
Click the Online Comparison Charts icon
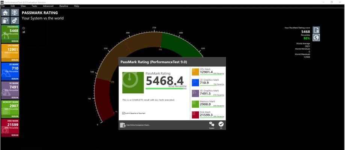(x=122, y=125)
